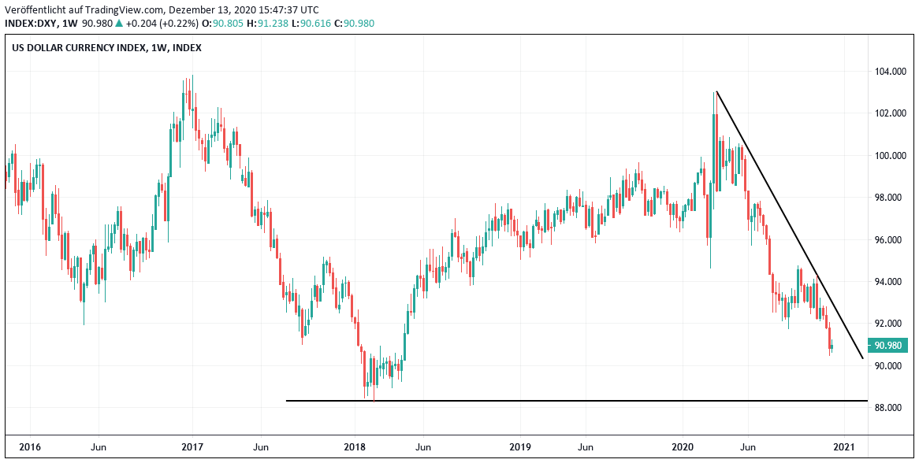Select the 2017 time axis marker
Viewport: 919px width, 463px height.
point(192,447)
